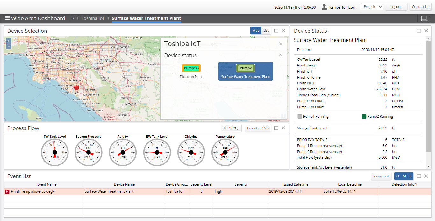Select the Surface Water Treatment Plant label

tap(246, 77)
